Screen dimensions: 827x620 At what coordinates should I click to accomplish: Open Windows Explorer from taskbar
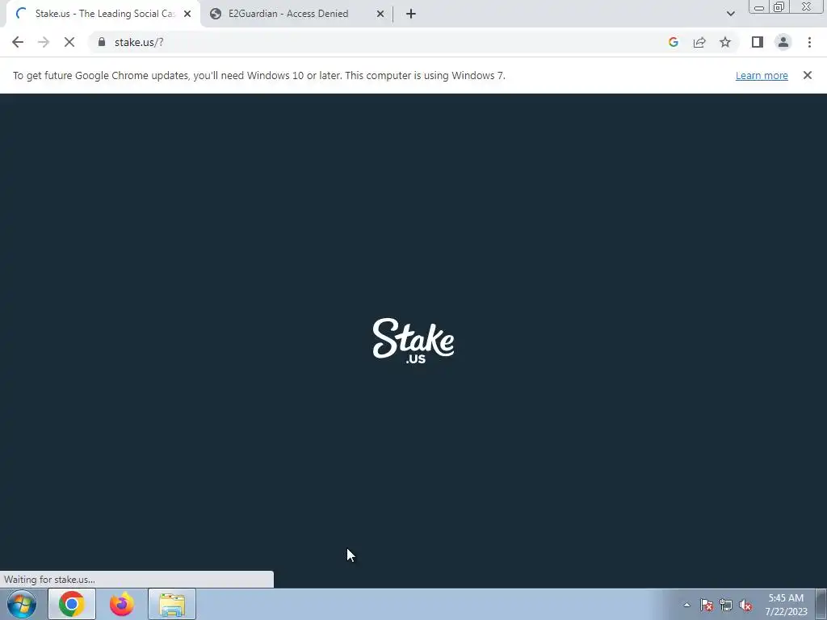[172, 604]
